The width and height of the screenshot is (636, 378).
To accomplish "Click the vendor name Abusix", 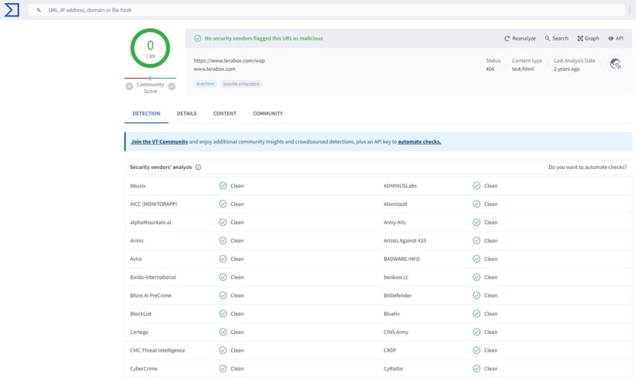I will [138, 186].
